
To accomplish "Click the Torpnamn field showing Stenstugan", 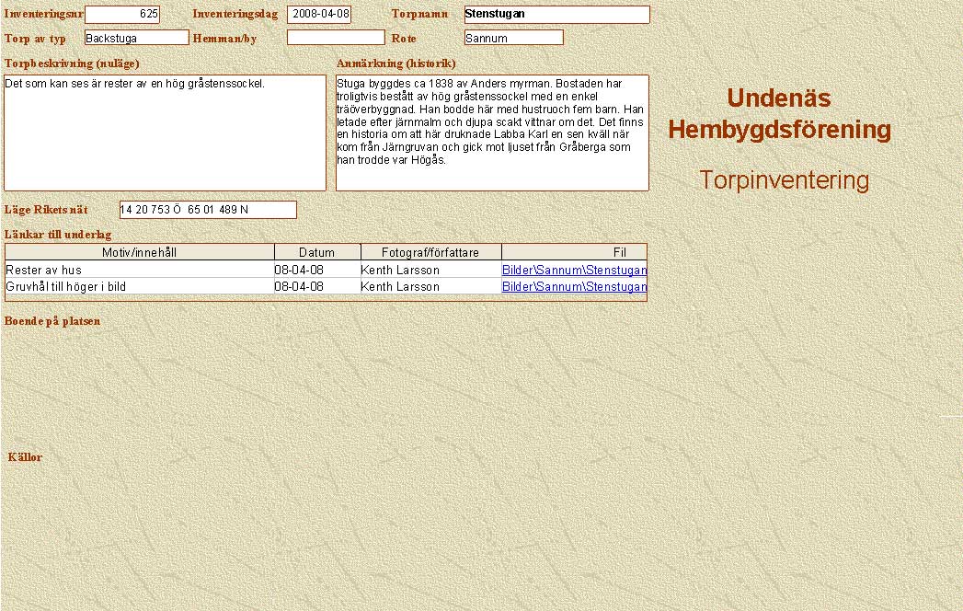I will point(556,15).
